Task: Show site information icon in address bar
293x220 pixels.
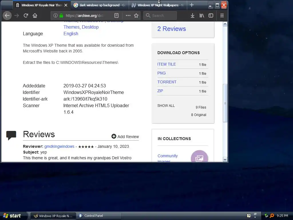Action: [55, 15]
